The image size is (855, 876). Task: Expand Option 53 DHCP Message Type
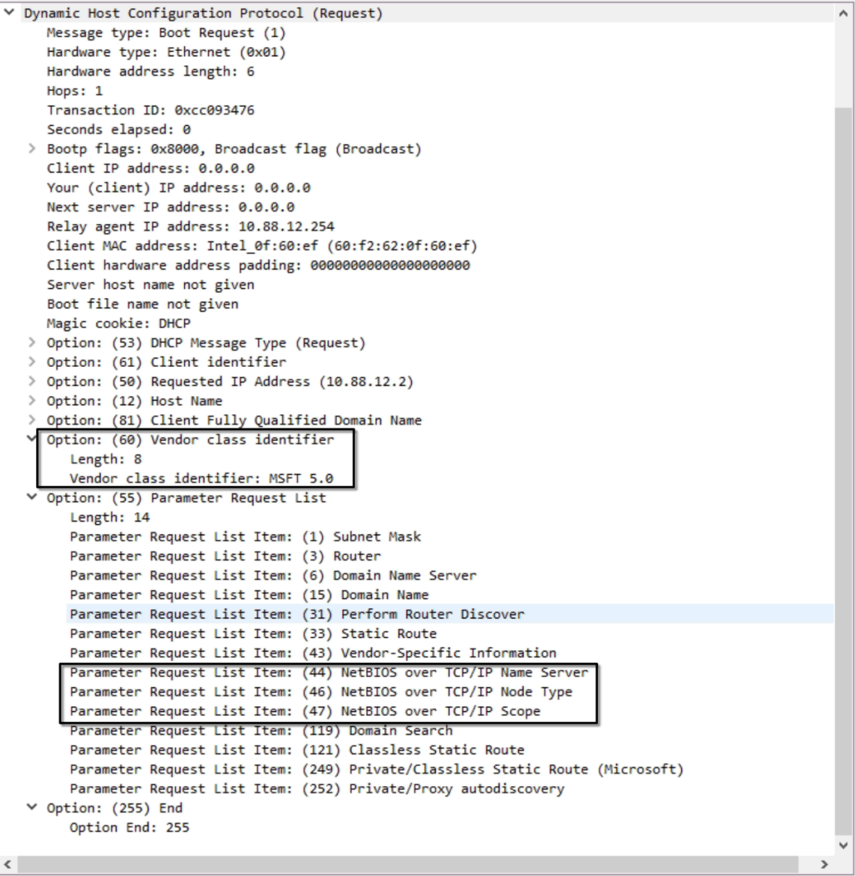click(x=32, y=342)
